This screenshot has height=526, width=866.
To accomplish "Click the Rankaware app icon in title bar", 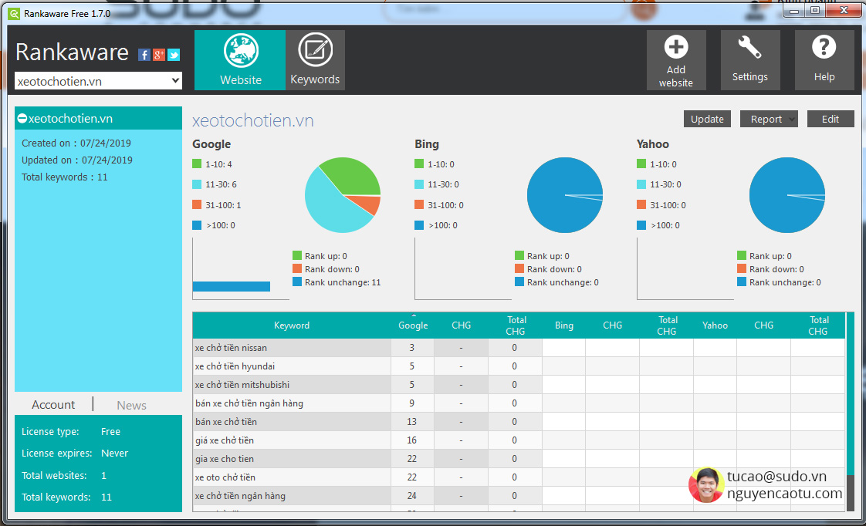I will click(13, 13).
